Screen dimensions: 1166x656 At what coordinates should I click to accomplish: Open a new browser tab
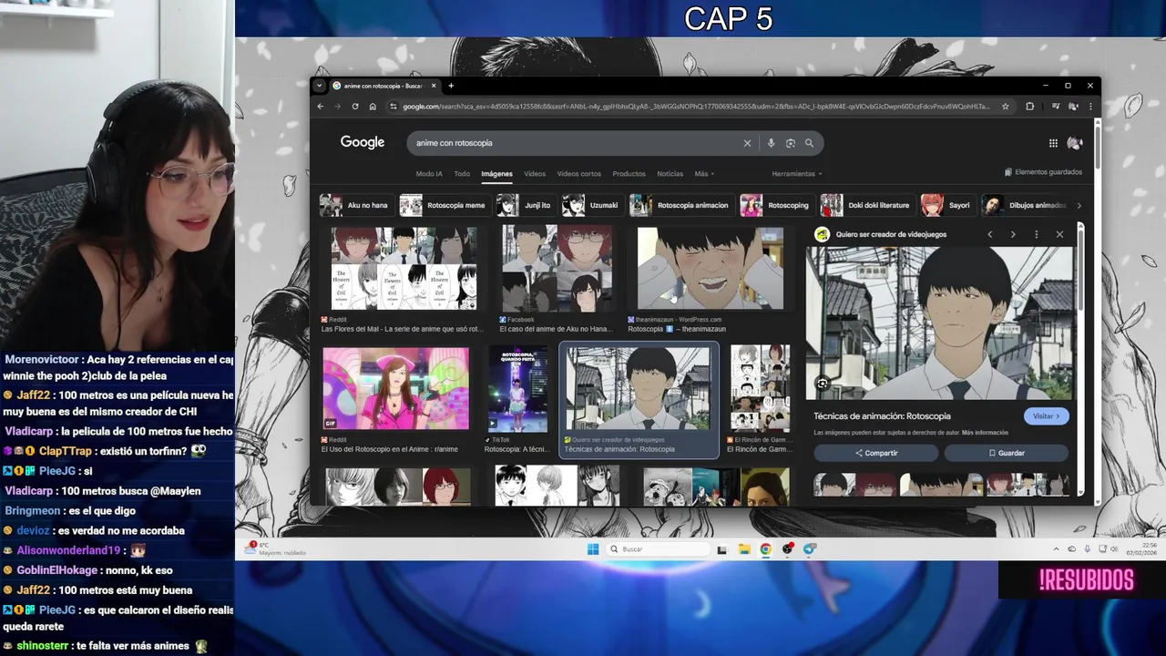coord(451,86)
